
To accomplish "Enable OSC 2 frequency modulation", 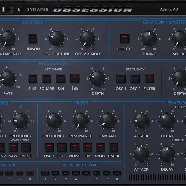I will point(135,79).
